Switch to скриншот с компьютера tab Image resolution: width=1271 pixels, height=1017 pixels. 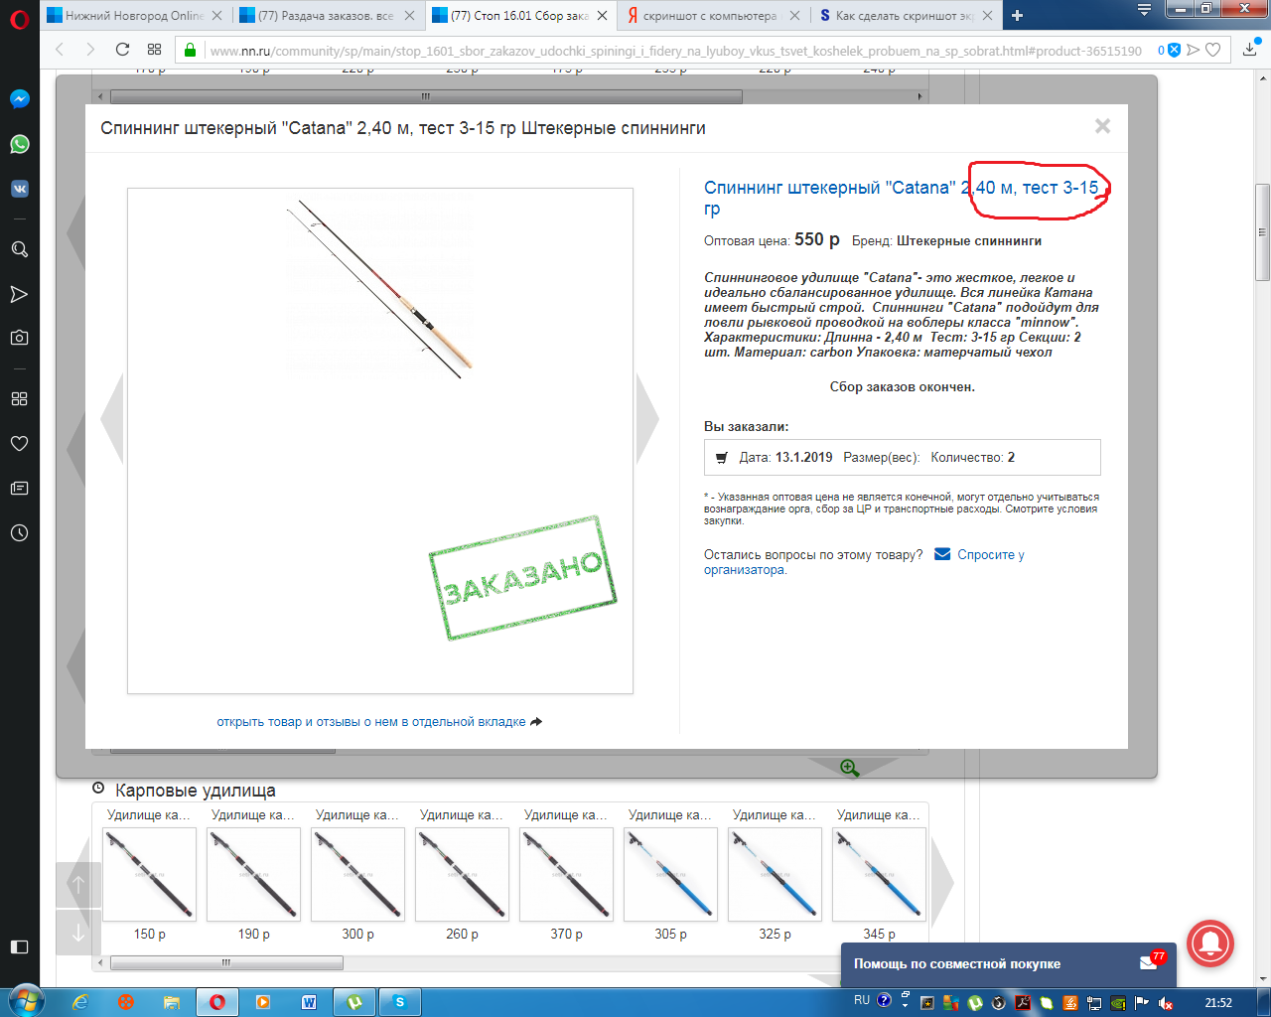tap(711, 16)
